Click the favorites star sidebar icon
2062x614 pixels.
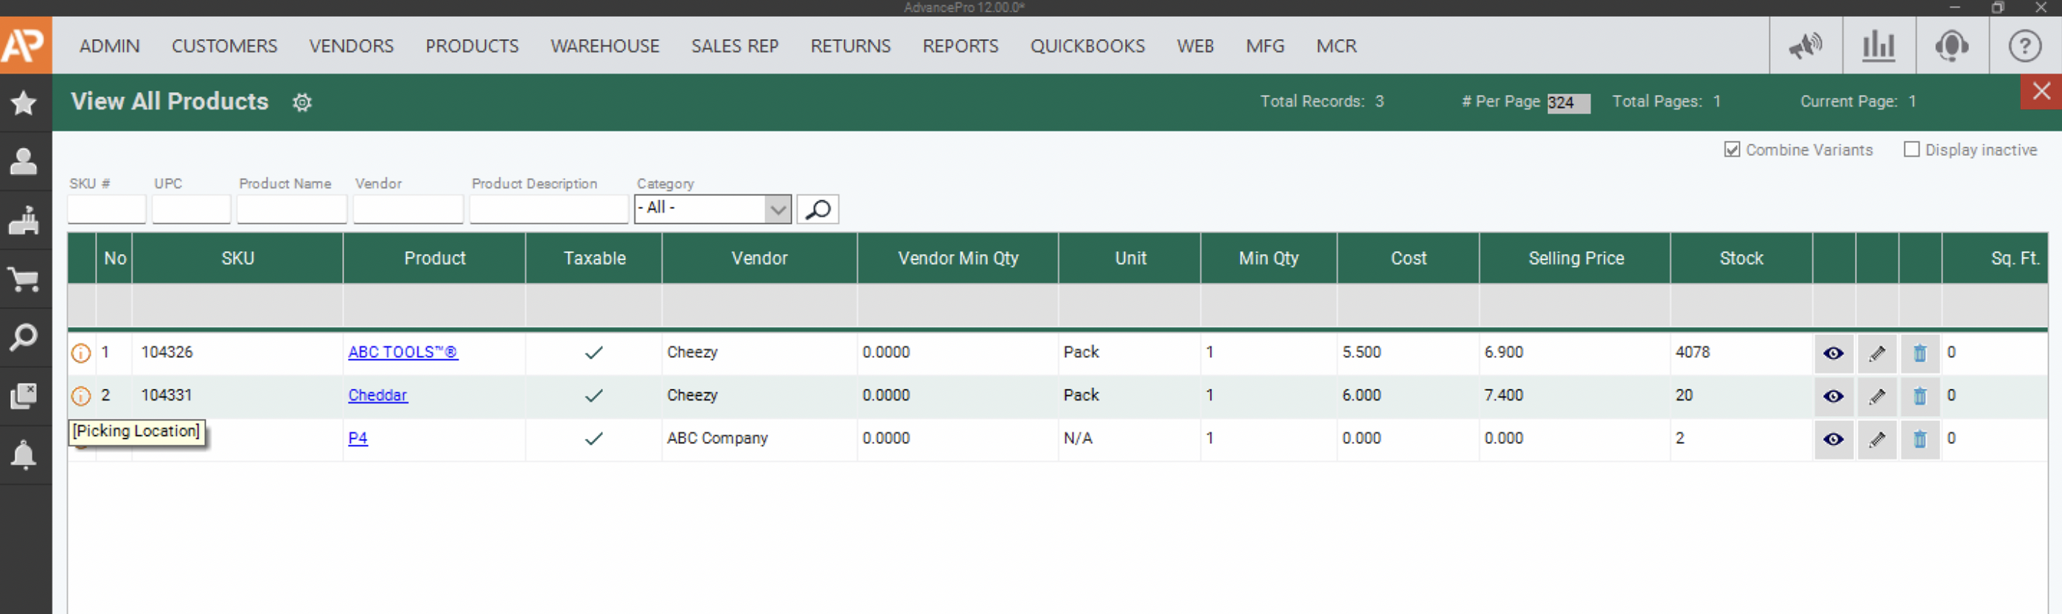[24, 103]
